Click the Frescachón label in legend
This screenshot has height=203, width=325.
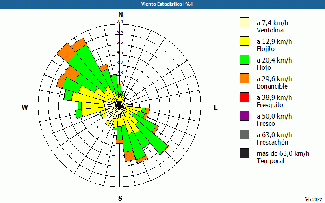click(272, 142)
